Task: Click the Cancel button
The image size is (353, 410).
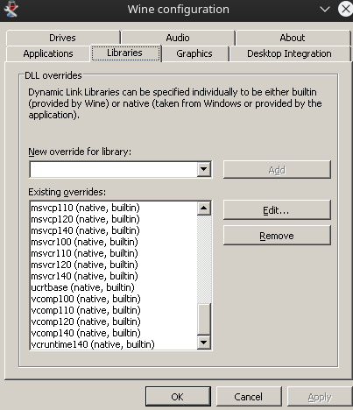Action: coord(249,397)
